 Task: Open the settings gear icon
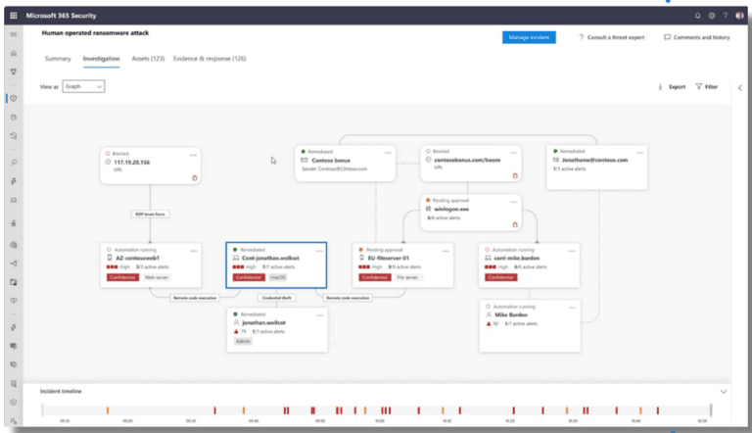(x=711, y=16)
